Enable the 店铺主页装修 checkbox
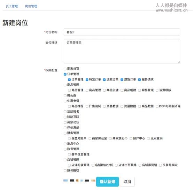 point(116,165)
